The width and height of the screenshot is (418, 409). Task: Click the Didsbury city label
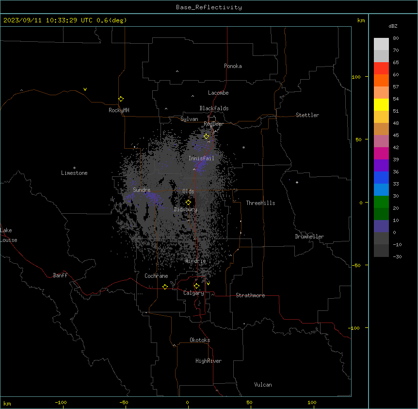[186, 209]
